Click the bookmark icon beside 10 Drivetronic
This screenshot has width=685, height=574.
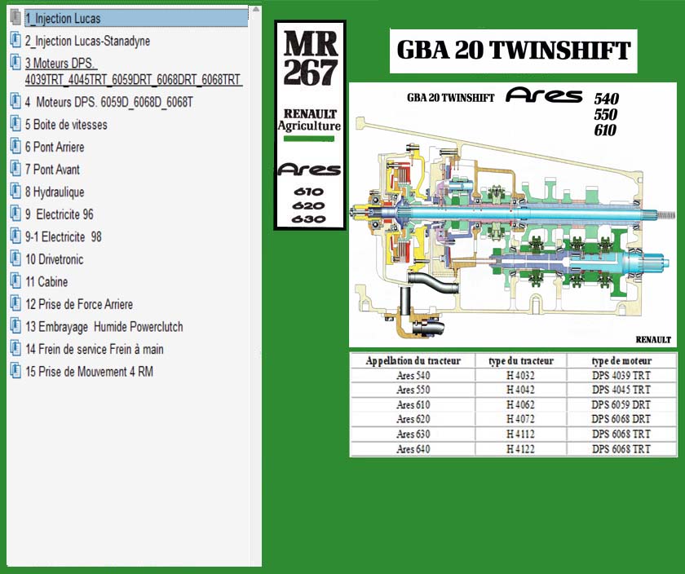click(15, 258)
